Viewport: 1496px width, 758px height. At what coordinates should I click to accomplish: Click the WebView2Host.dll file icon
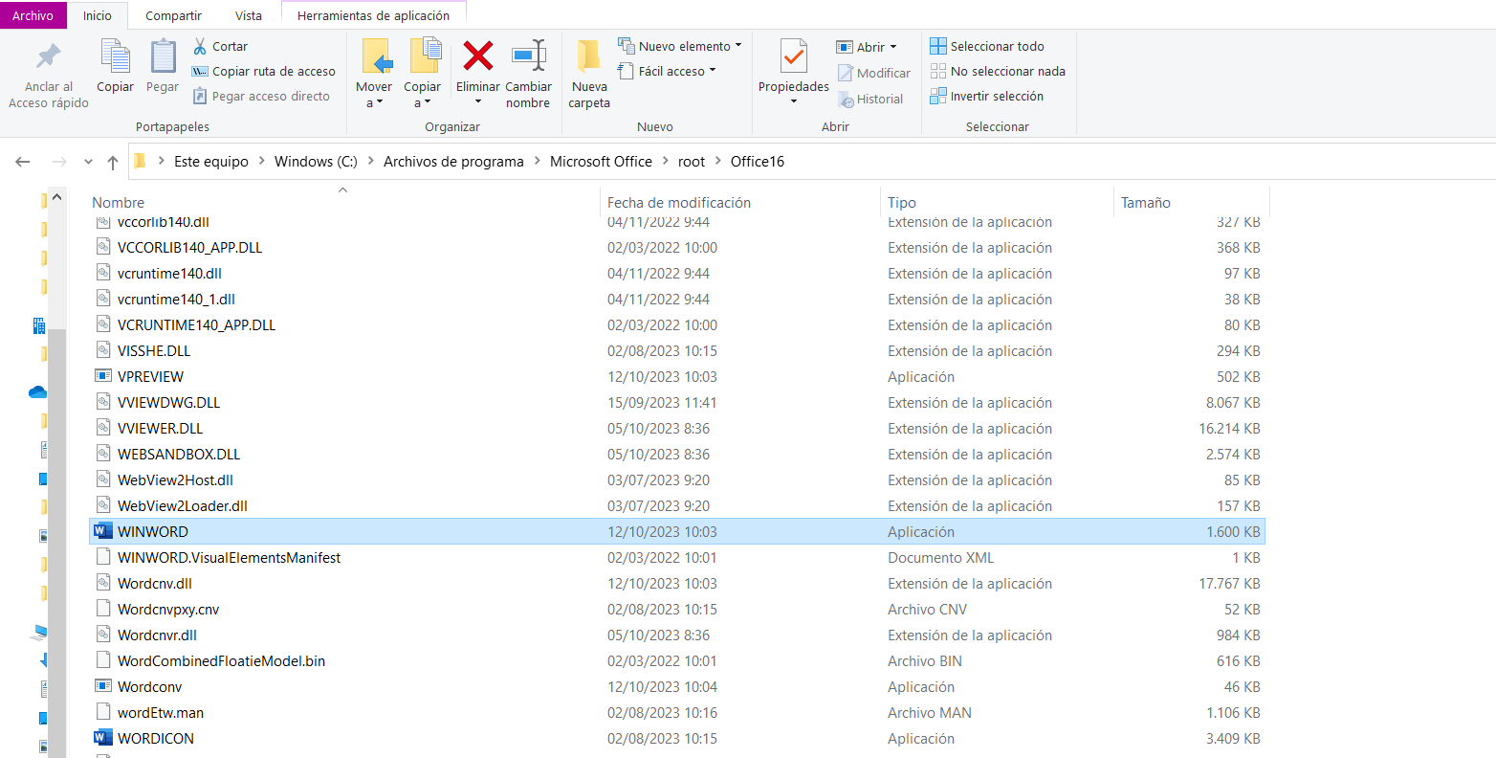click(103, 479)
